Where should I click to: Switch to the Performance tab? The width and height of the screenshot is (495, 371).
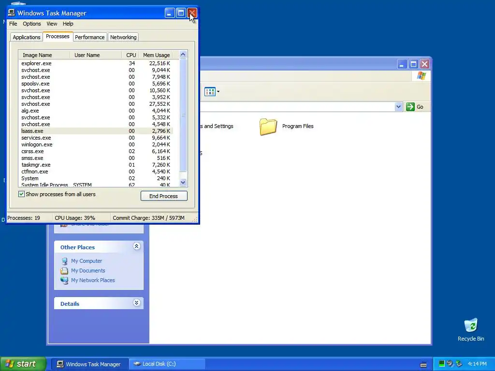89,37
